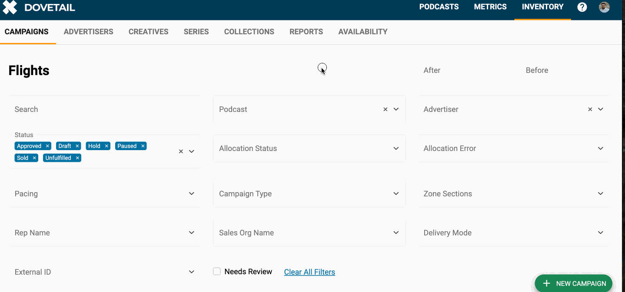
Task: Open the Rep Name dropdown
Action: [x=105, y=233]
